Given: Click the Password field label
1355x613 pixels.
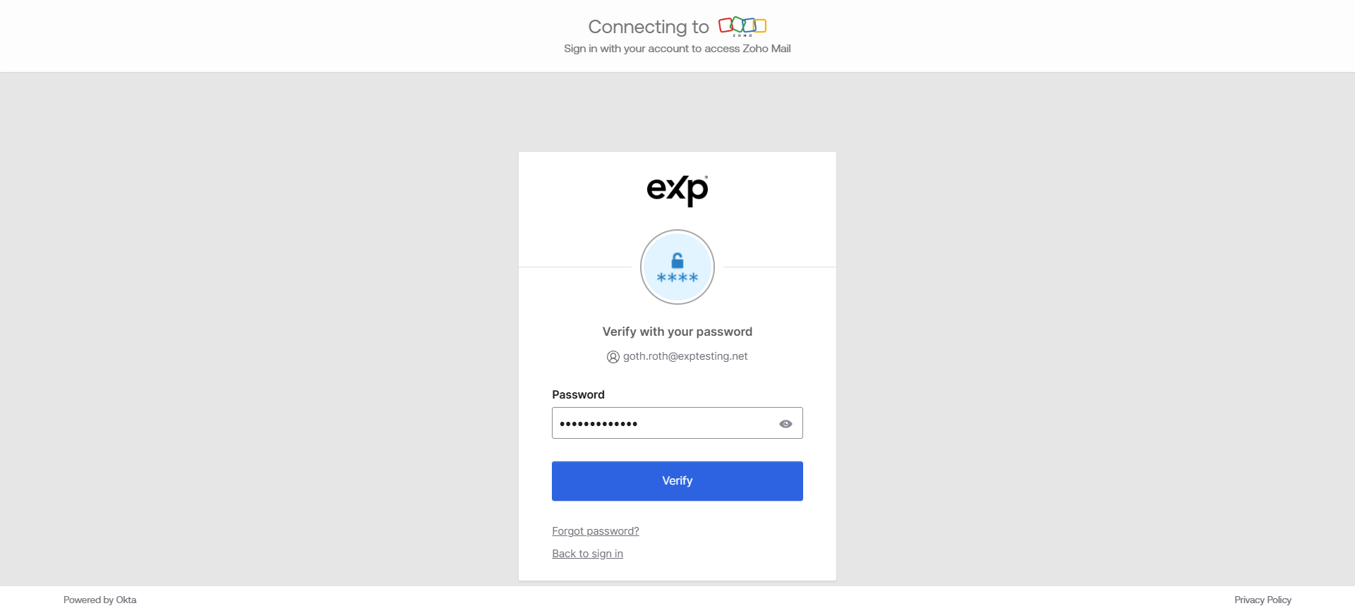Looking at the screenshot, I should pyautogui.click(x=578, y=394).
